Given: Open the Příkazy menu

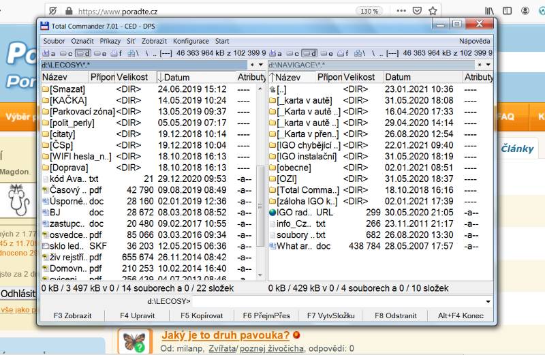Looking at the screenshot, I should (110, 41).
